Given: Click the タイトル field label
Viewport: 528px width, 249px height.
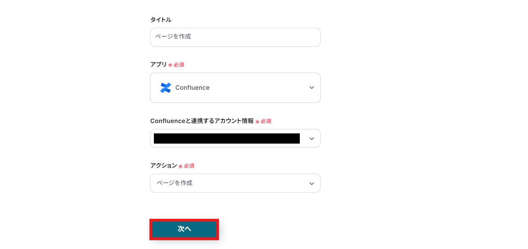Looking at the screenshot, I should click(161, 20).
